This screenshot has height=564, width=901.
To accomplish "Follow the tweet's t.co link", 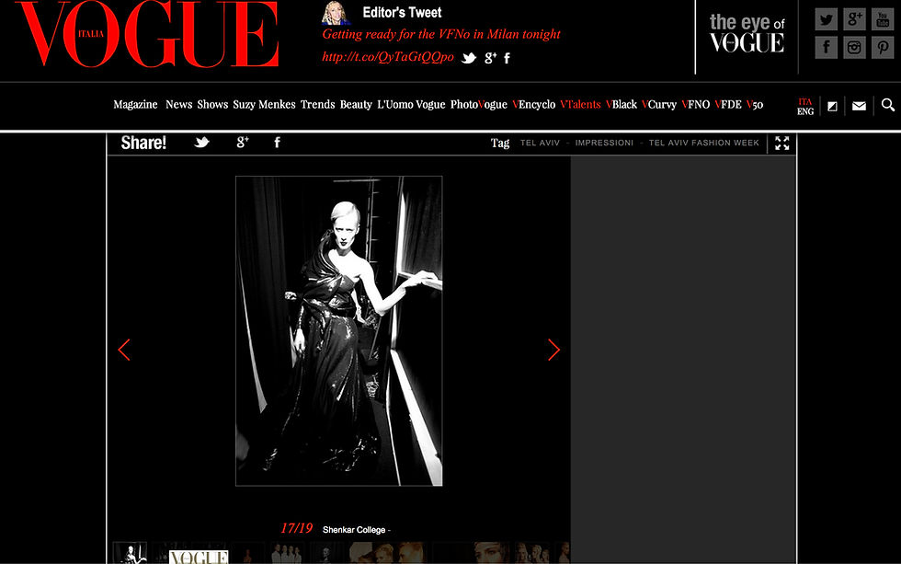I will (x=388, y=57).
